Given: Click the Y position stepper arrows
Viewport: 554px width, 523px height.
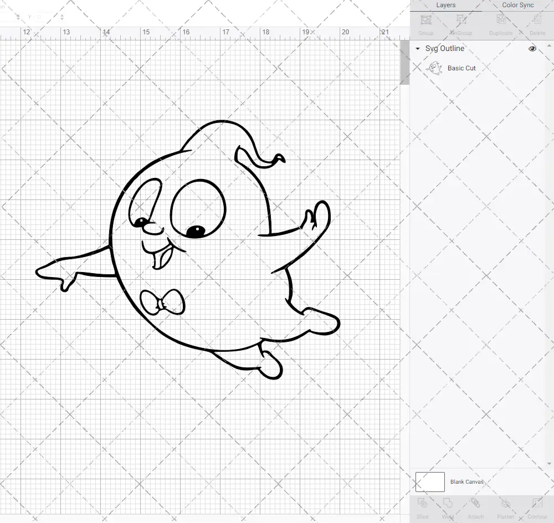Looking at the screenshot, I should 61,17.
